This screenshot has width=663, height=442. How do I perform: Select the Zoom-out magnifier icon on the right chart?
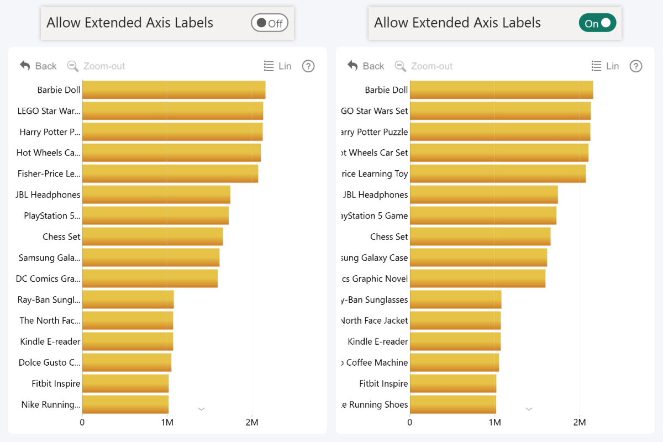(x=400, y=66)
